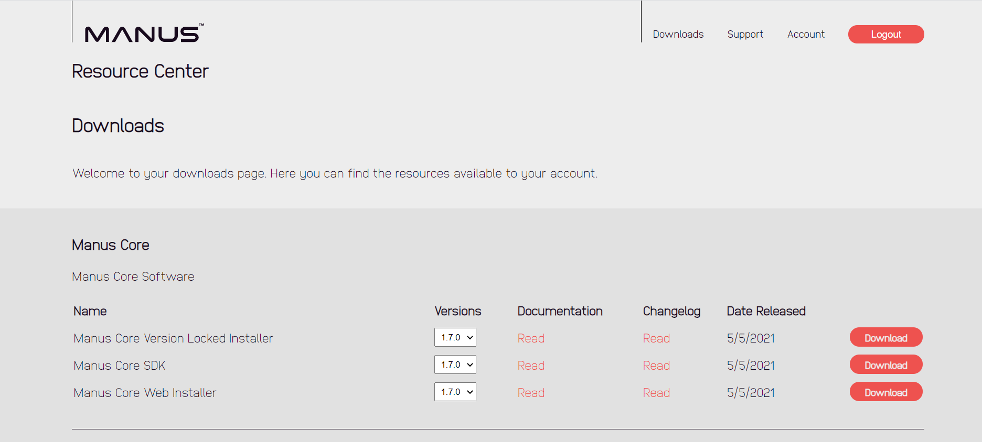
Task: Click the 'Welcome to your downloads page' message
Action: [335, 173]
